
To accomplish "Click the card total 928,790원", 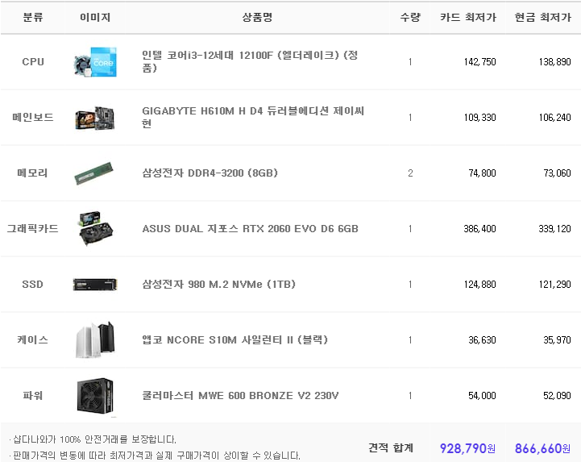I will [x=467, y=448].
